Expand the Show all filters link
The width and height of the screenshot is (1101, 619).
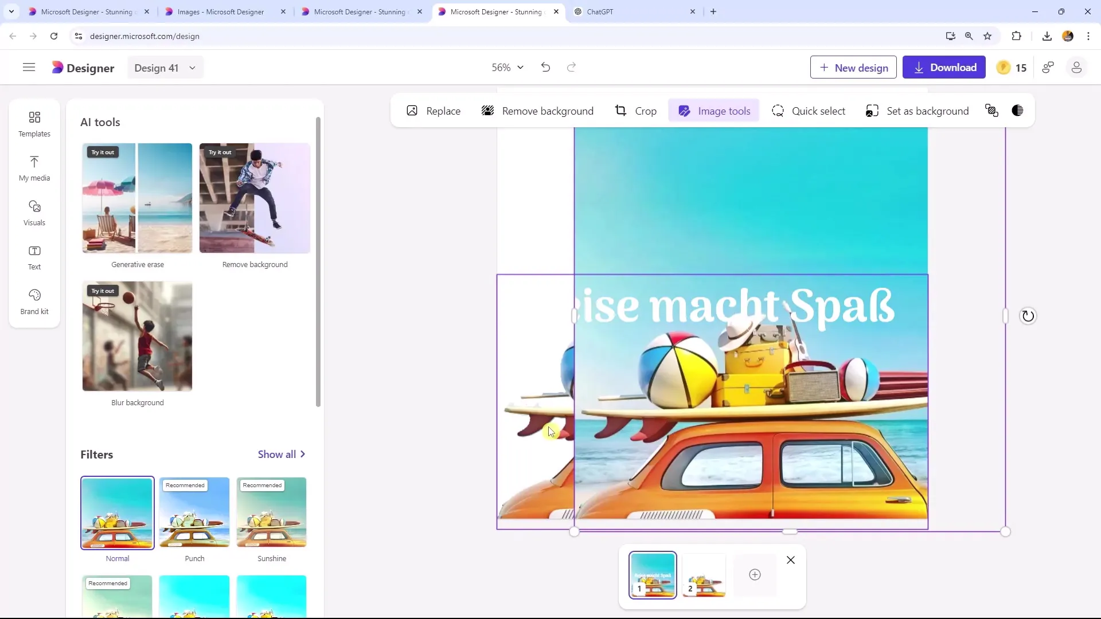click(282, 455)
